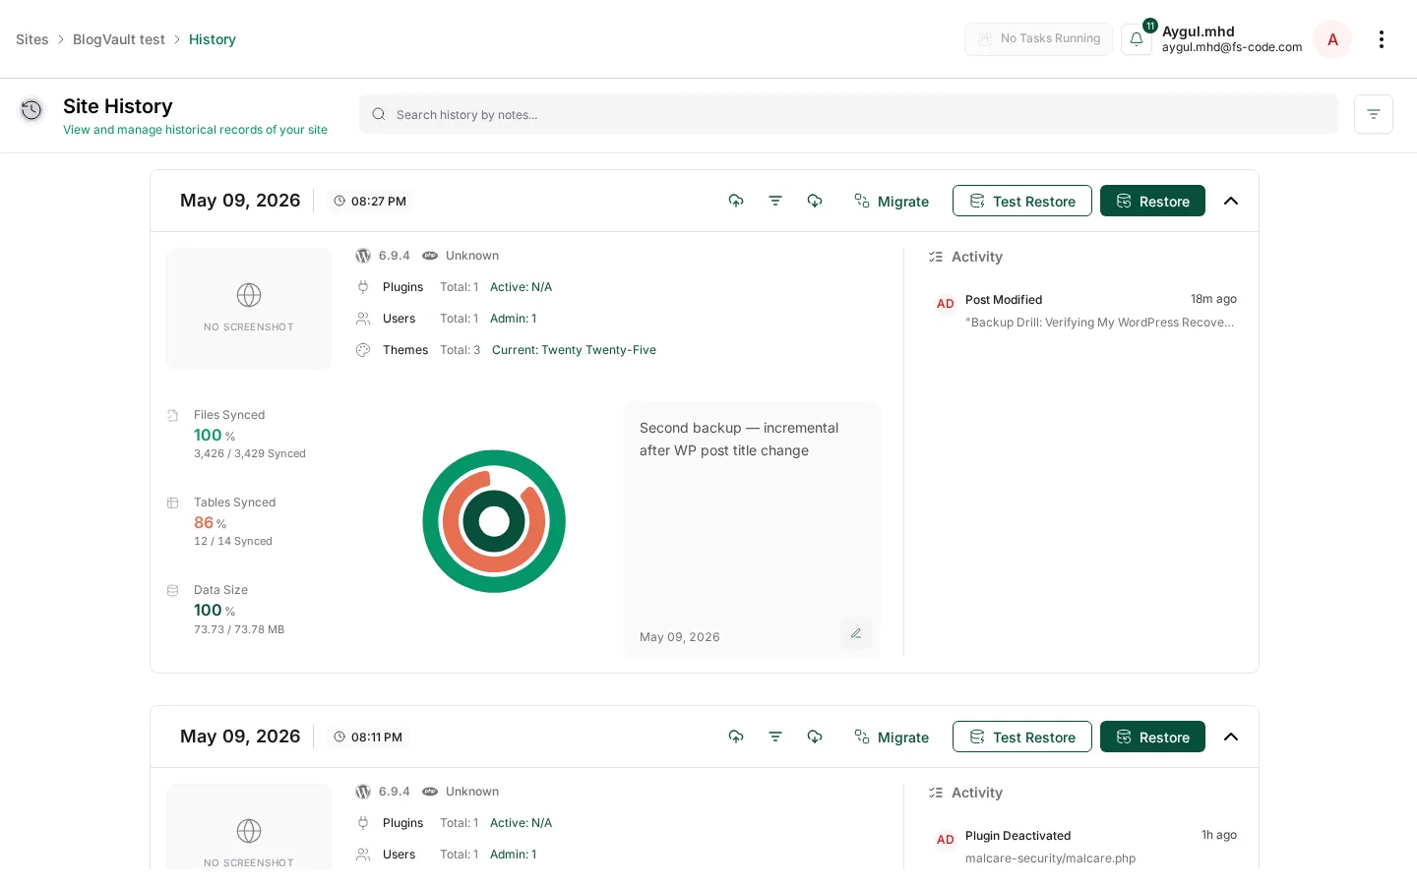This screenshot has height=885, width=1417.
Task: Click Restore on the 08:27 PM backup
Action: 1152,201
